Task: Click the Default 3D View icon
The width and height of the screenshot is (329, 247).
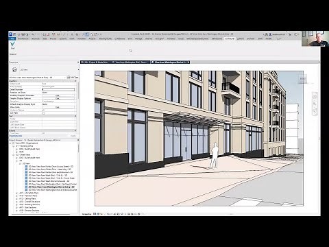Action: tap(77, 34)
